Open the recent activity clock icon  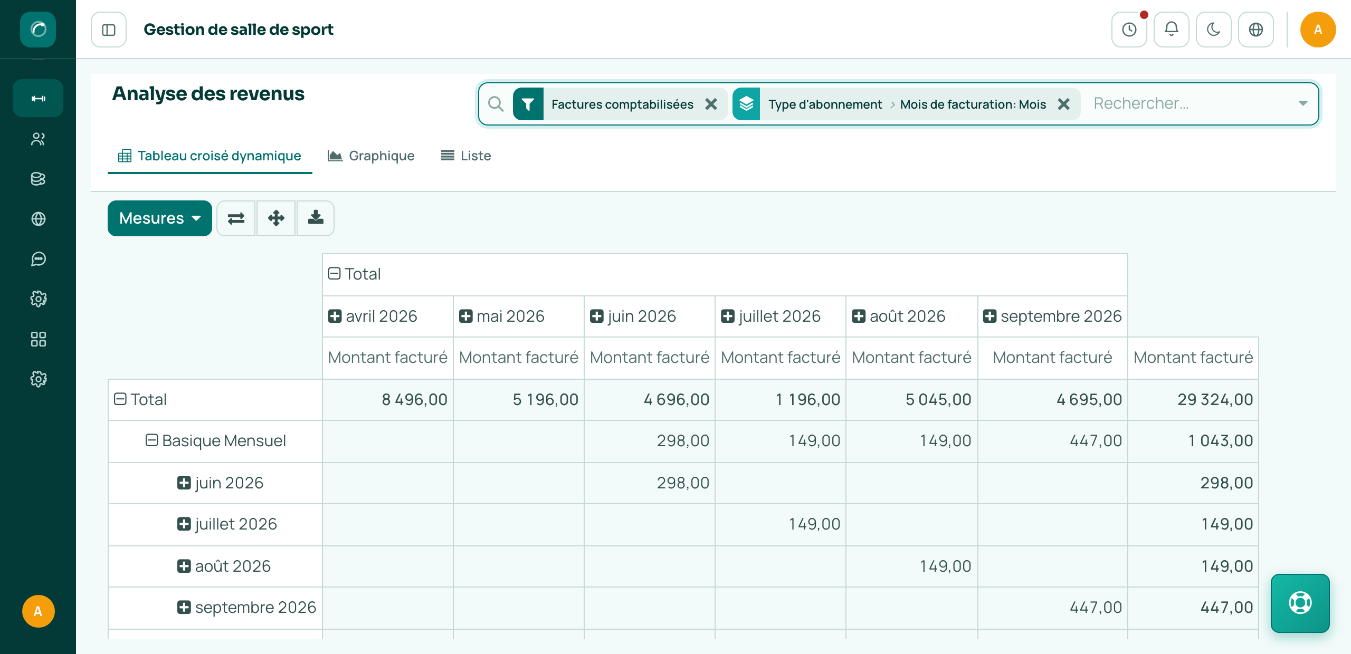[x=1129, y=30]
